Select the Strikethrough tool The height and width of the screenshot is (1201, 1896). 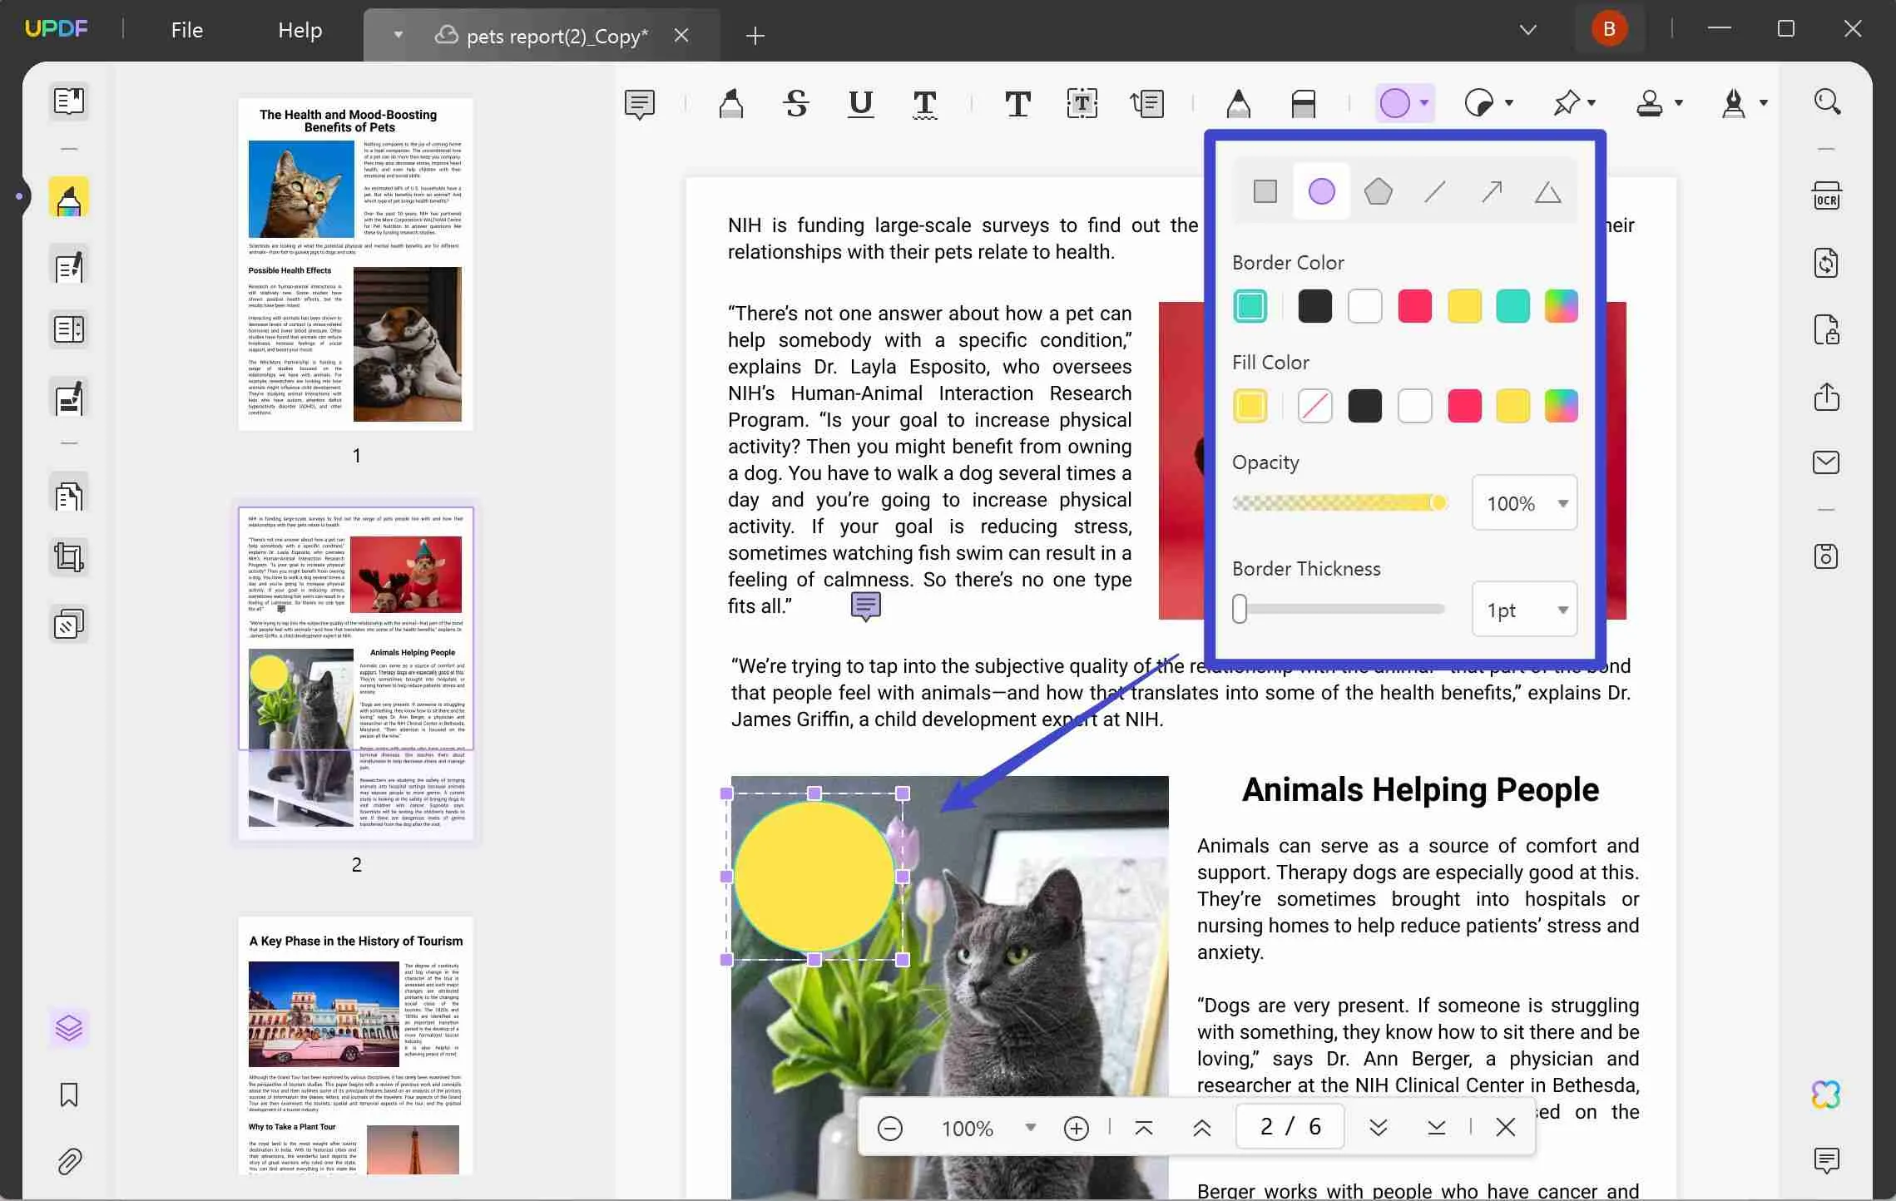click(x=796, y=104)
